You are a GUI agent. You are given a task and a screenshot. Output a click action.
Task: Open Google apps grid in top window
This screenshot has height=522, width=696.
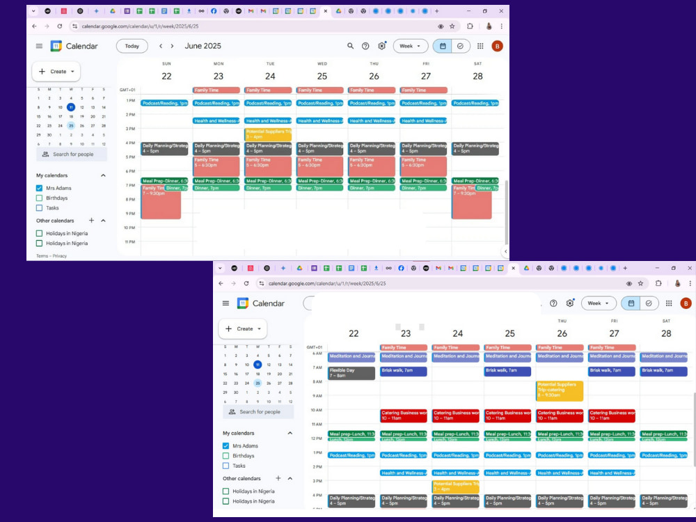[480, 46]
